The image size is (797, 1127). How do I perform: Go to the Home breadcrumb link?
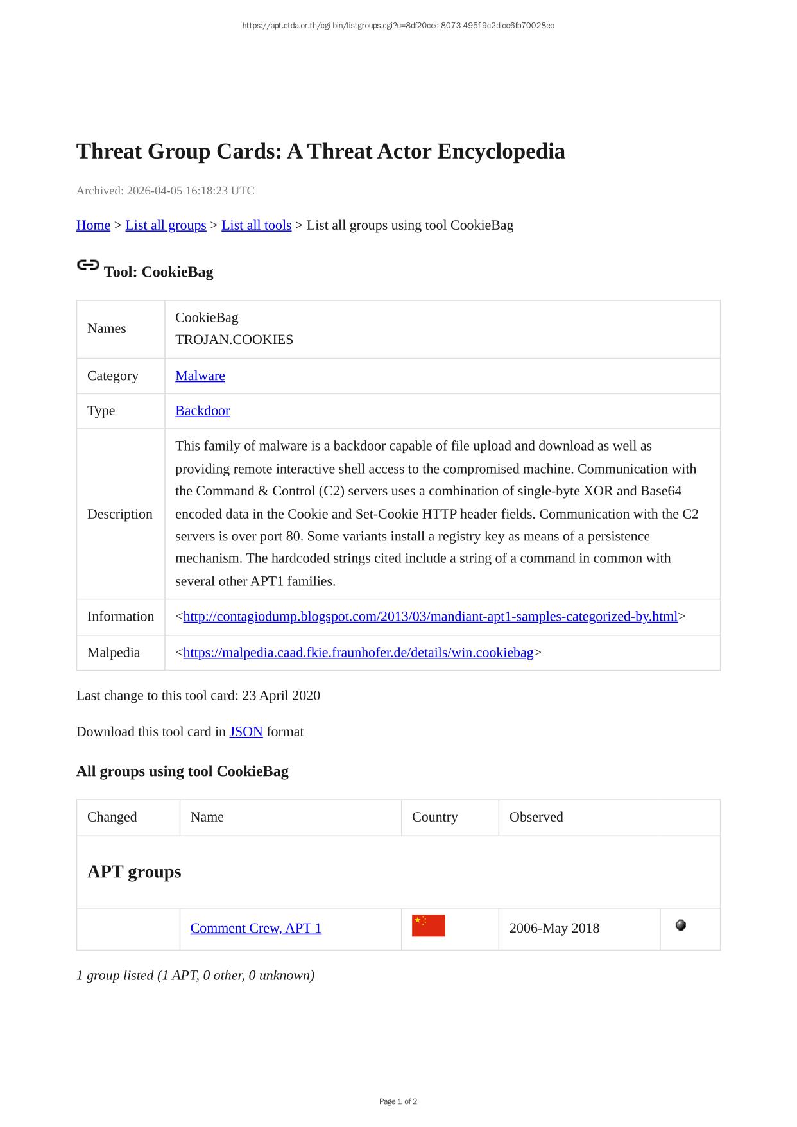click(93, 225)
